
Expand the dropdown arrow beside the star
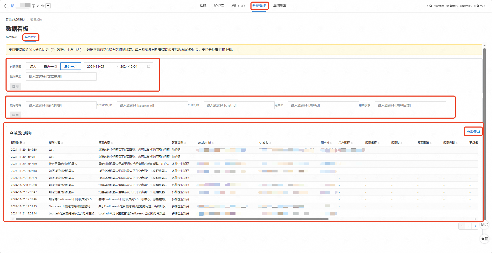point(48,6)
